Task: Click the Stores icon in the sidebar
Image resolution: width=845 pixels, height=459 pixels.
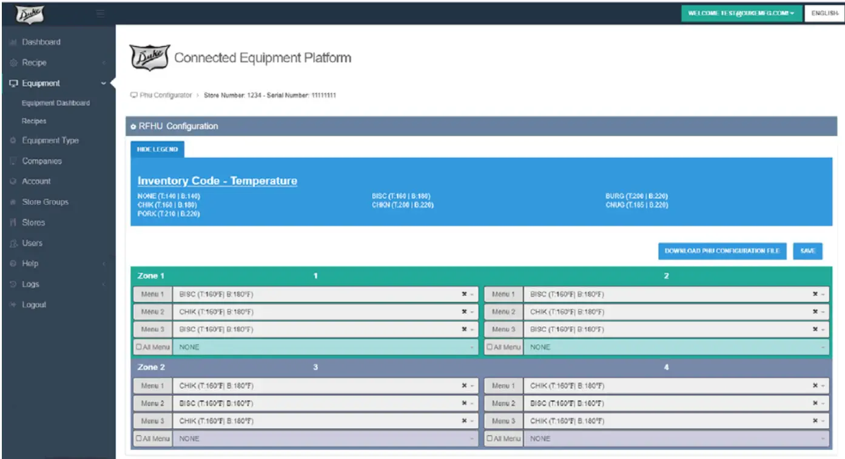Action: click(x=13, y=223)
